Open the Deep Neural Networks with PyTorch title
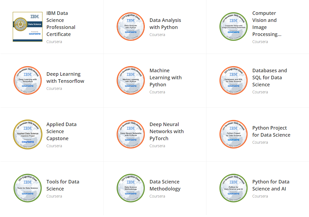 167,131
